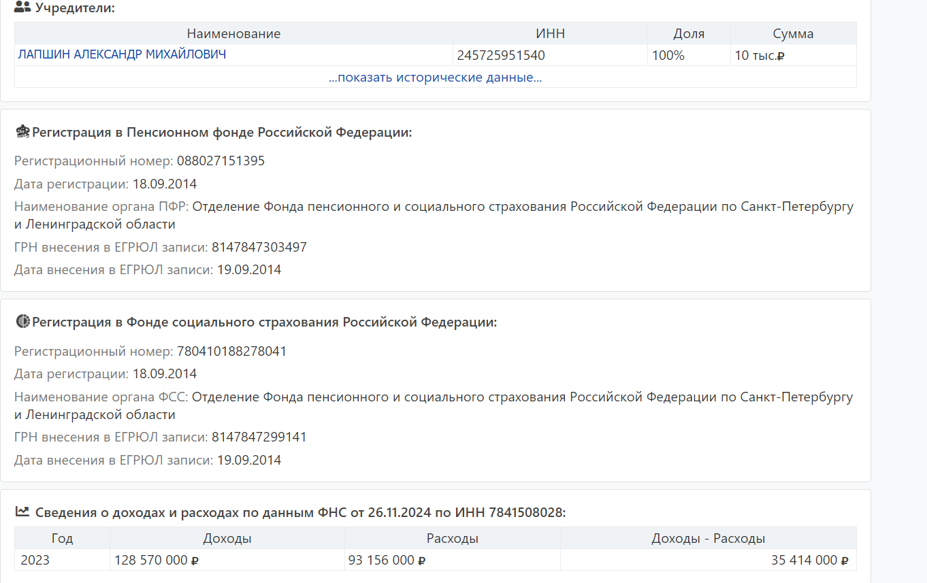The height and width of the screenshot is (583, 927).
Task: Click the ПФР organ name text
Action: coord(434,215)
